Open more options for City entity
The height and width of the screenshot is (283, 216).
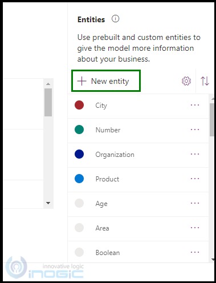point(195,105)
